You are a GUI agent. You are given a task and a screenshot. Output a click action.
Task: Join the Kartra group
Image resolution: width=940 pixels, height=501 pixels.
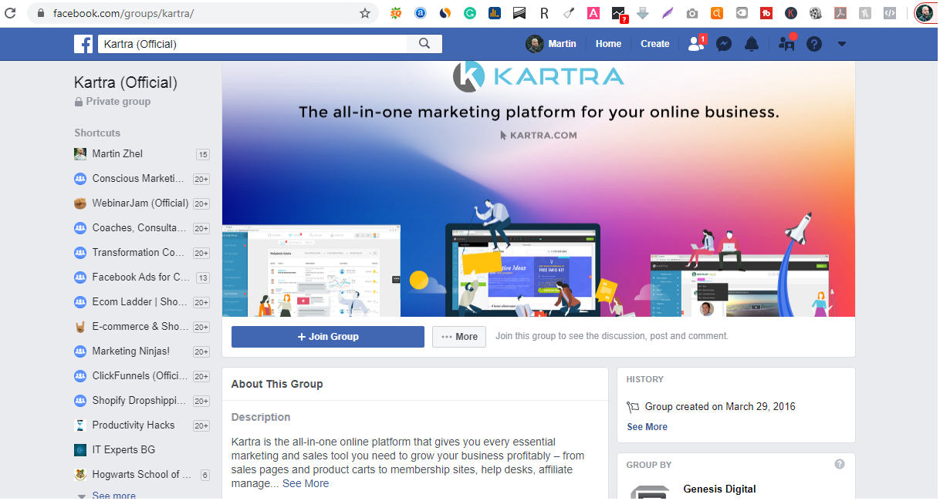pyautogui.click(x=328, y=337)
